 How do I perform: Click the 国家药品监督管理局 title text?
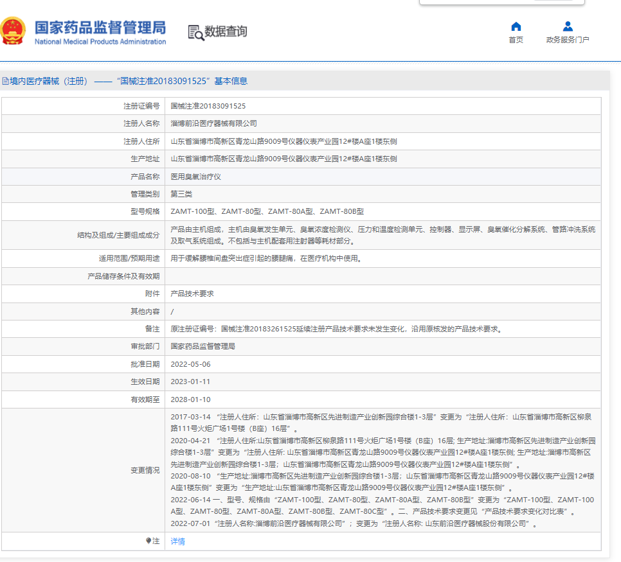pos(100,28)
